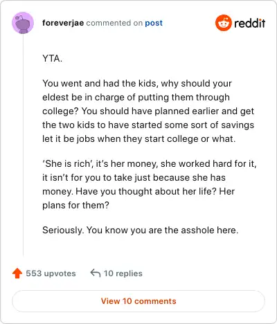Image resolution: width=277 pixels, height=324 pixels.
Task: Click "Seriously. You know you are" sentence
Action: (x=140, y=230)
